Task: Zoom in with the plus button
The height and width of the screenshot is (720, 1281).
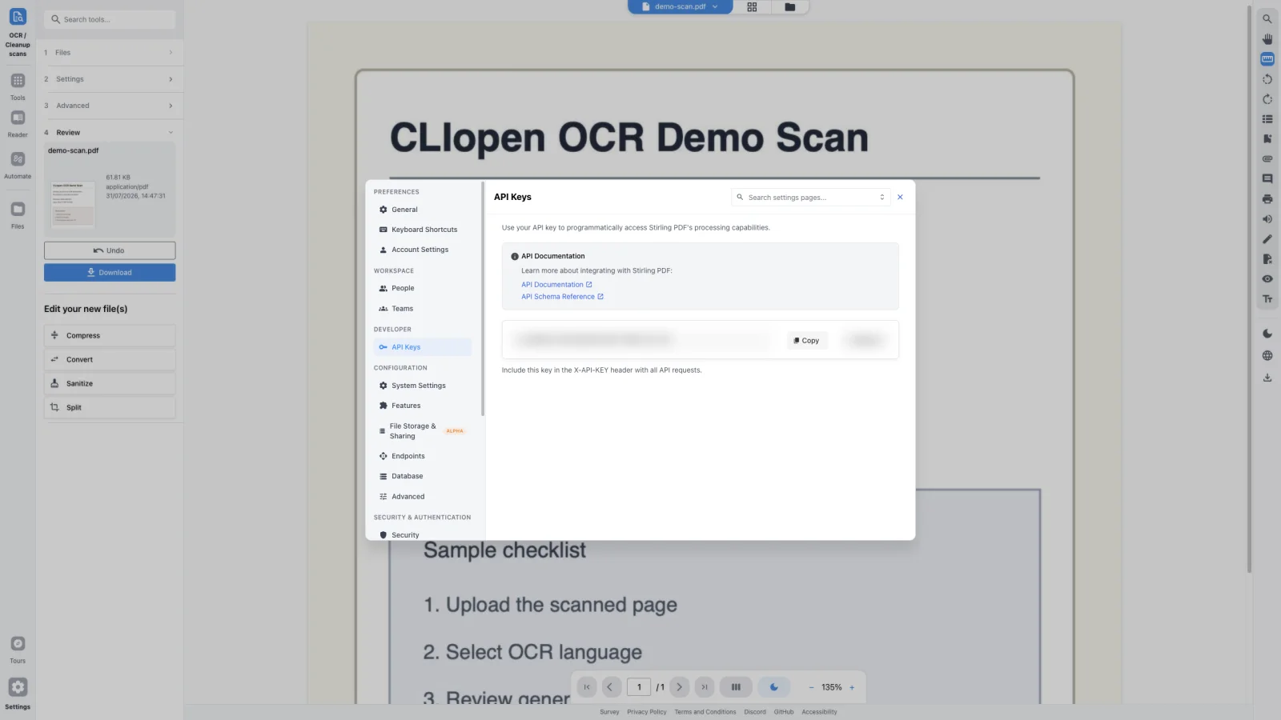Action: tap(852, 687)
